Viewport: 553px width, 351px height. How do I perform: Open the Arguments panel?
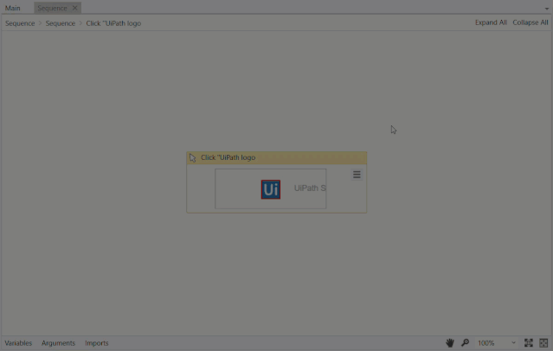click(x=58, y=343)
